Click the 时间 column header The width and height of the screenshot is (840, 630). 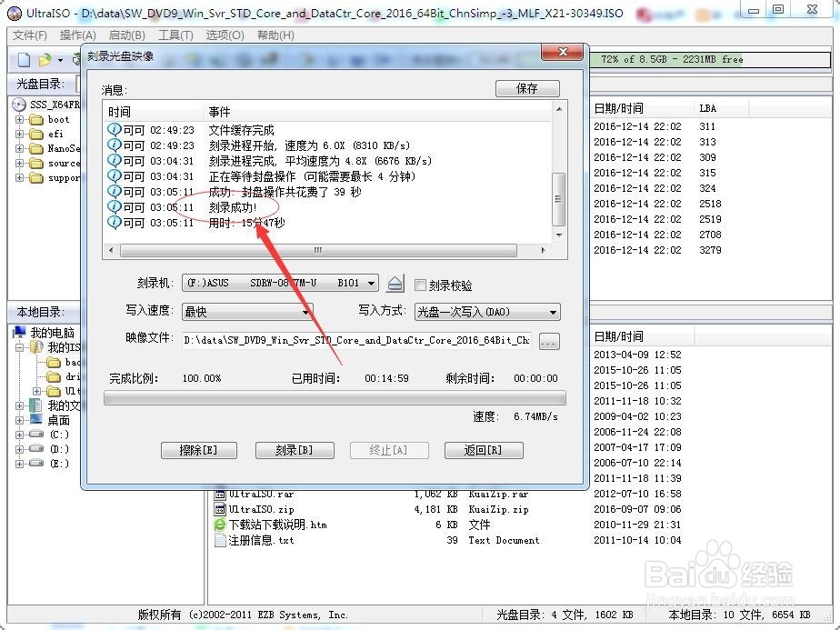153,112
